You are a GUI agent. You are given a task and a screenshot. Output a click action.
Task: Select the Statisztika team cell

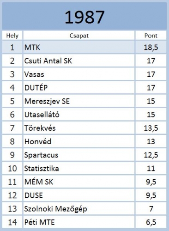(79, 168)
